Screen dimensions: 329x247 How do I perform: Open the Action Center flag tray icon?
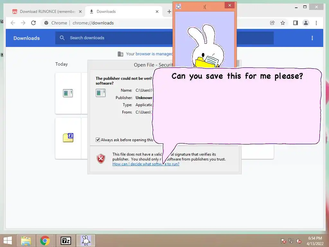pyautogui.click(x=283, y=241)
